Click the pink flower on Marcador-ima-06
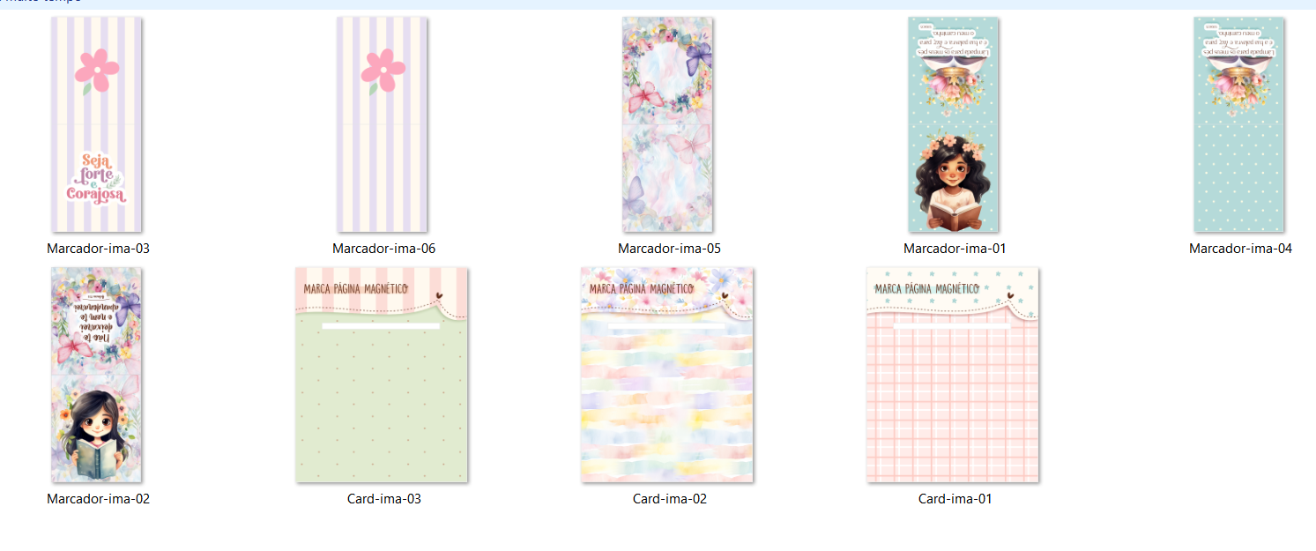The image size is (1316, 551). point(383,71)
